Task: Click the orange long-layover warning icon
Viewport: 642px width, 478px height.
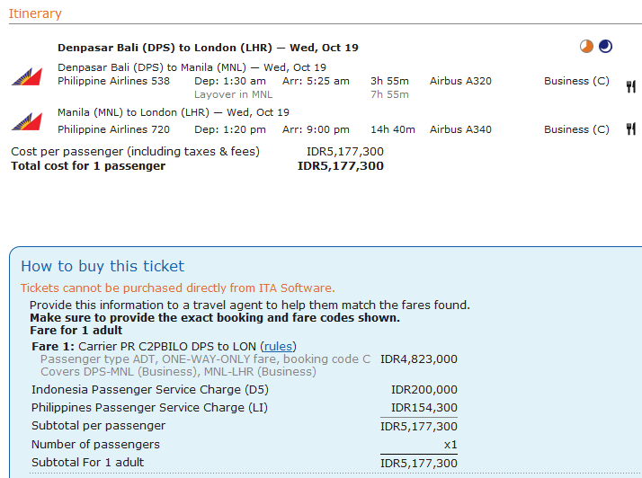Action: click(586, 46)
